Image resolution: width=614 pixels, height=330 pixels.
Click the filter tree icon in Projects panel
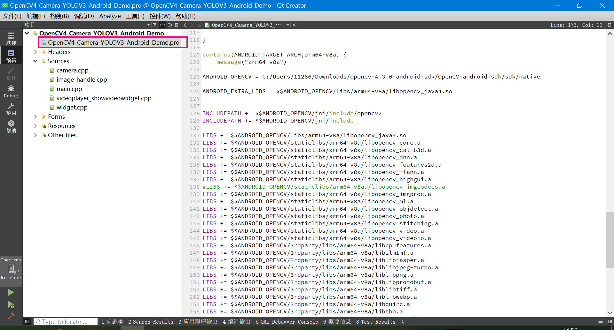point(155,25)
